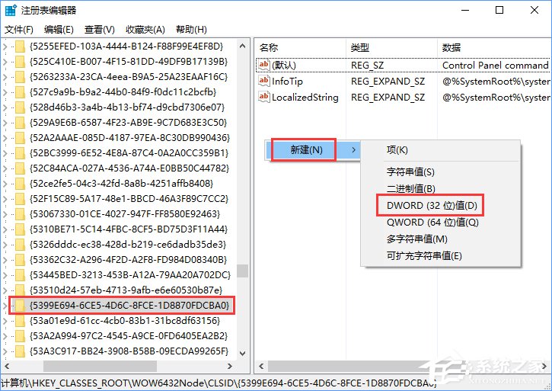
Task: Click folder icon of {528d46b3-3a4b-4b13-bf74-d9cbd7306e07}
Action: coord(20,107)
